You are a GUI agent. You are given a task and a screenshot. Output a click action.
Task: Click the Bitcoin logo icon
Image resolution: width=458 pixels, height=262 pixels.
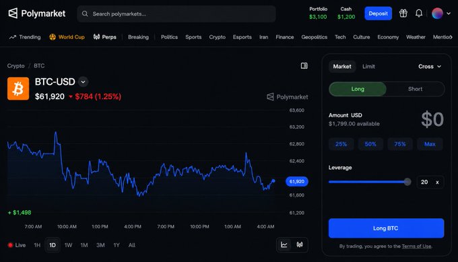[x=18, y=88]
